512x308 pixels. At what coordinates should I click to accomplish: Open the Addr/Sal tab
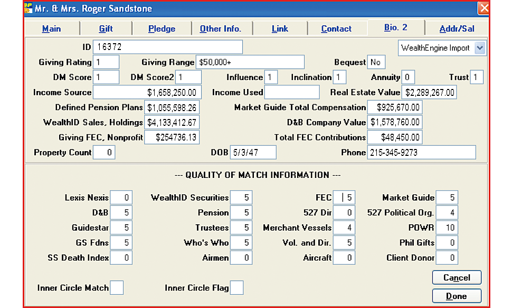click(x=457, y=28)
